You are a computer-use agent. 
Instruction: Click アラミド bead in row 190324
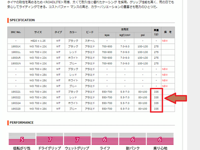click(90, 103)
